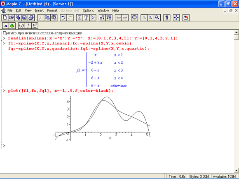
Task: Click the scrollbar up arrow
Action: [236, 32]
